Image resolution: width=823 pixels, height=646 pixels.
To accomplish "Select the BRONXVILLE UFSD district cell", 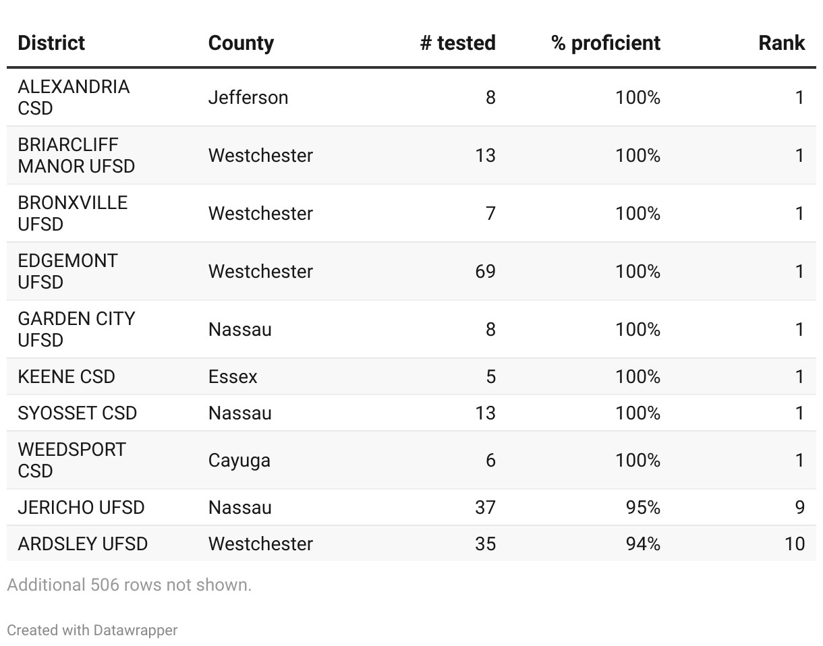I will click(x=72, y=213).
